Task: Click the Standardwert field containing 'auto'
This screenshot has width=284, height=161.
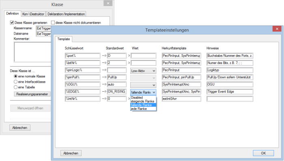Action: pos(117,84)
